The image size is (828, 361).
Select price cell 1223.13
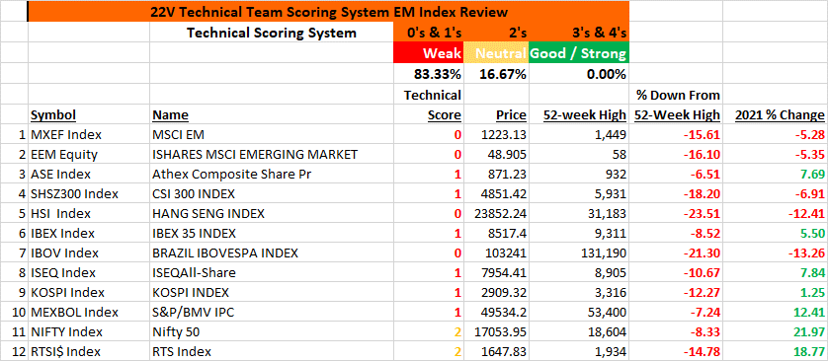pos(496,135)
